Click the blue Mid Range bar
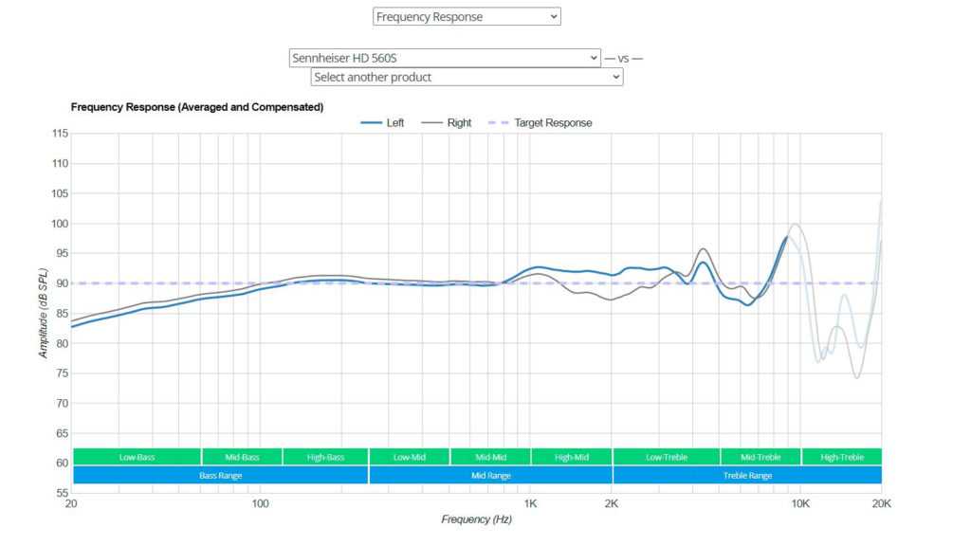 click(490, 475)
